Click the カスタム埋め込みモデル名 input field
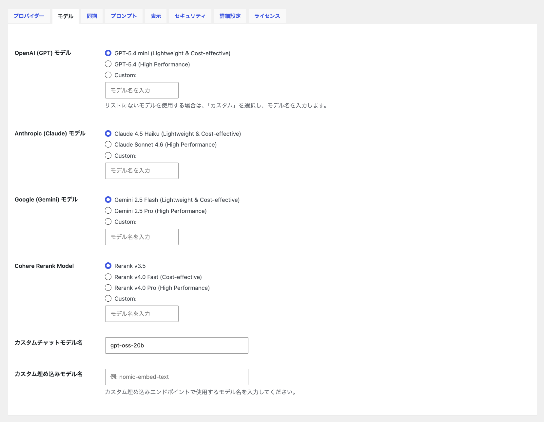Screen dimensions: 544x422 (x=177, y=377)
